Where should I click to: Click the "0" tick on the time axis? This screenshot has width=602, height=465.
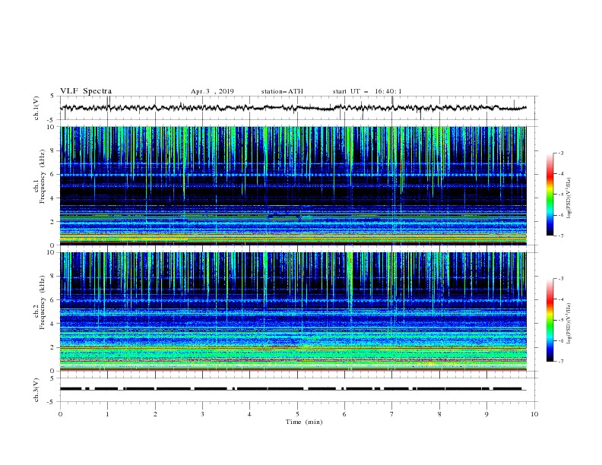click(x=60, y=414)
